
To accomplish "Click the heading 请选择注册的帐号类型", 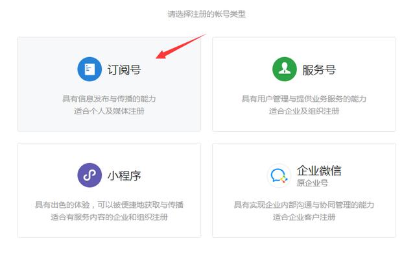I will click(207, 14).
